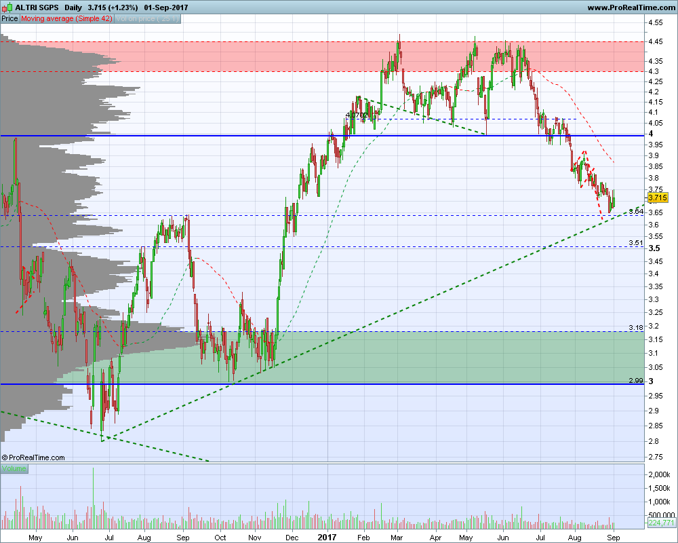Click the bold 4 level on price axis
This screenshot has width=678, height=543.
651,134
